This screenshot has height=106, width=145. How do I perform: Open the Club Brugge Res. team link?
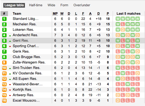(27, 57)
